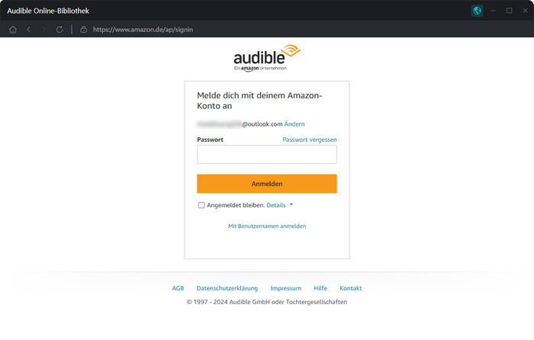Open the Details link
The width and height of the screenshot is (534, 340).
click(276, 205)
